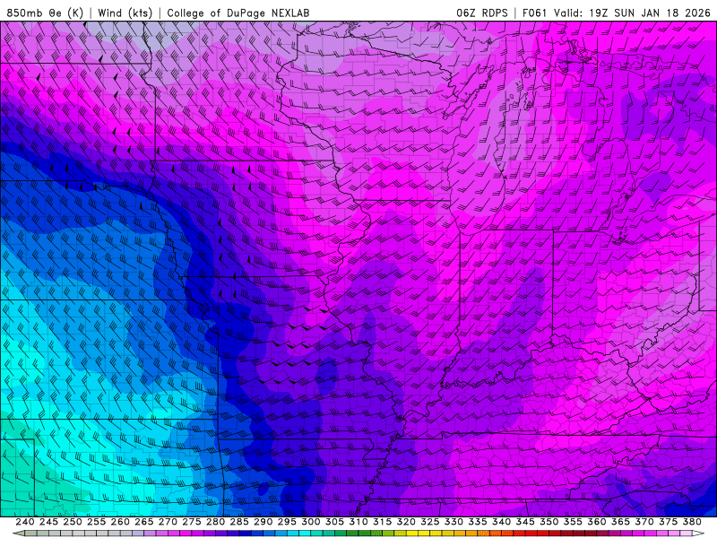Click the "Valid: 19Z SUN JAN 18 2026" text
This screenshot has width=717, height=538.
coord(633,13)
